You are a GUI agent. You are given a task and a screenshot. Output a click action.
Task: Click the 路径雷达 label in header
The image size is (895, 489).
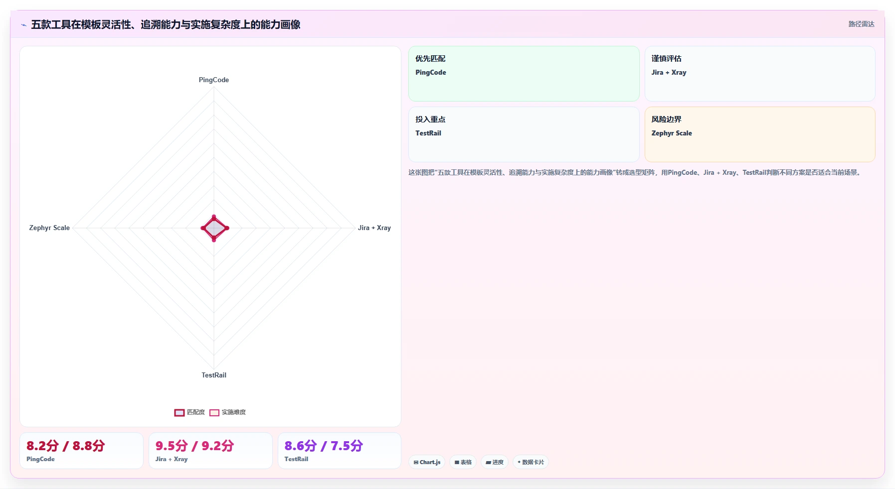click(861, 24)
